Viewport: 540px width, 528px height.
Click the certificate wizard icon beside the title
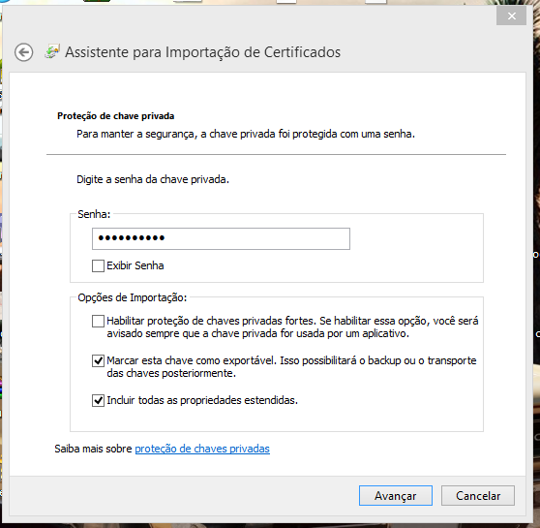(x=52, y=51)
